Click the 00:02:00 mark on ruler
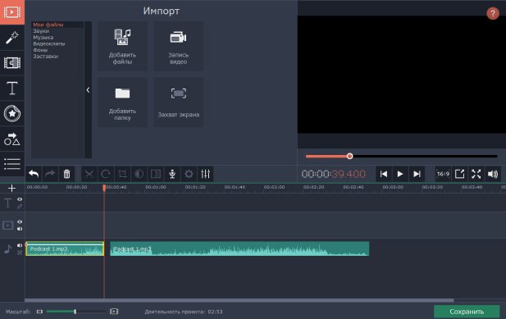 [274, 187]
